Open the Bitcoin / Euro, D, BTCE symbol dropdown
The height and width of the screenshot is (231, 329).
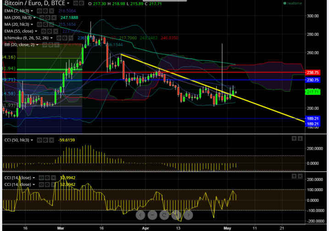[x=68, y=3]
